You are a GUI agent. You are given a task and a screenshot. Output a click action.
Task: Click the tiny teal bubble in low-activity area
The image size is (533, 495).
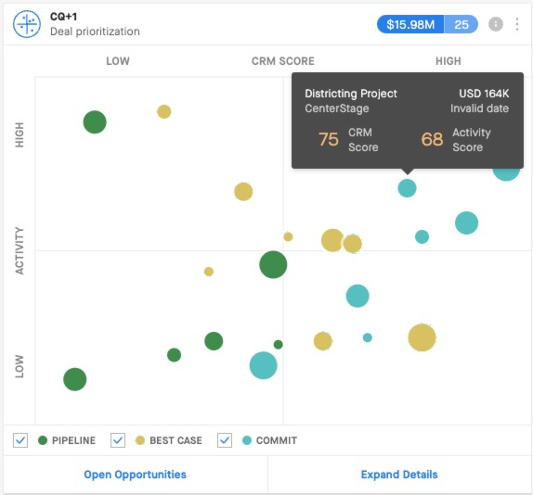368,337
